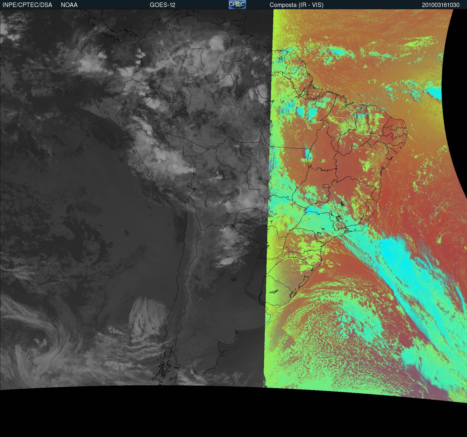Select the GOES-12 satellite label

pyautogui.click(x=163, y=5)
